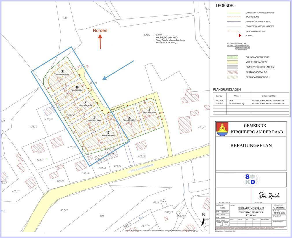Screen dimensions: 292x238
Task: Click the 'L(WA)' usage label on map
Action: point(147,35)
